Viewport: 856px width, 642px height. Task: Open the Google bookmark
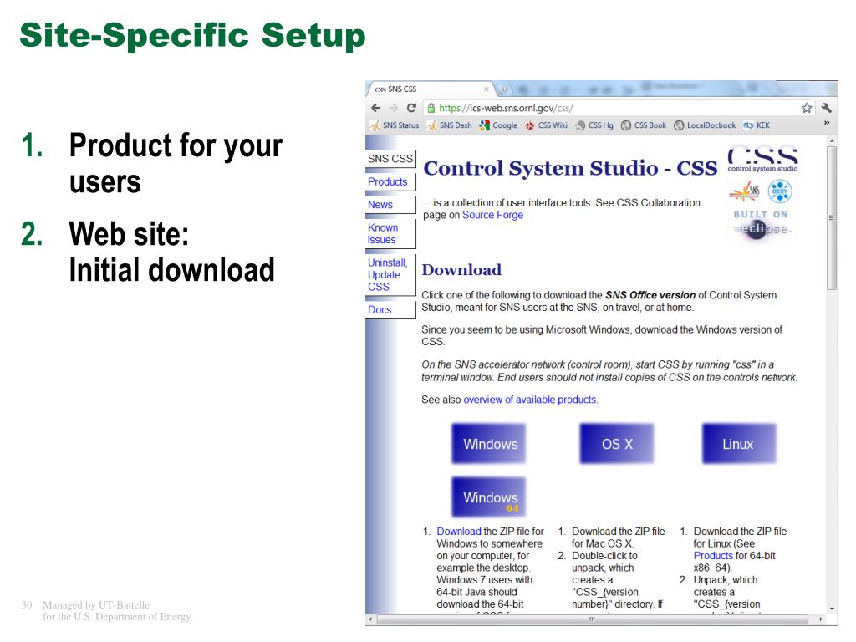coord(498,125)
